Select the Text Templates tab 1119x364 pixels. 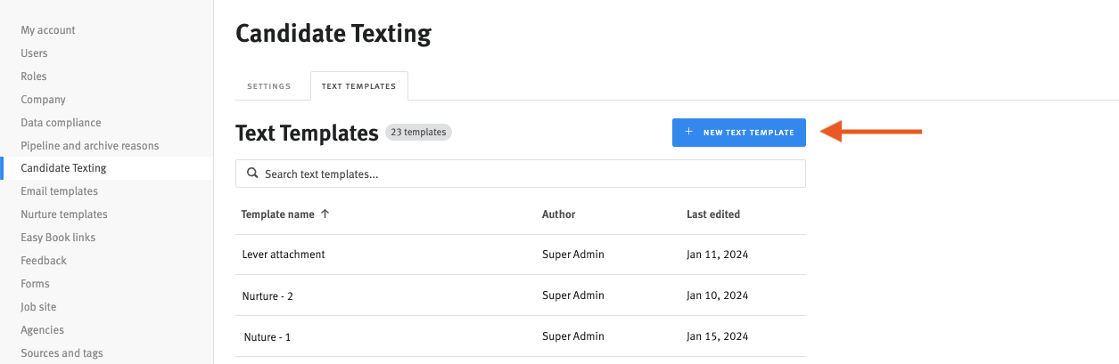358,86
